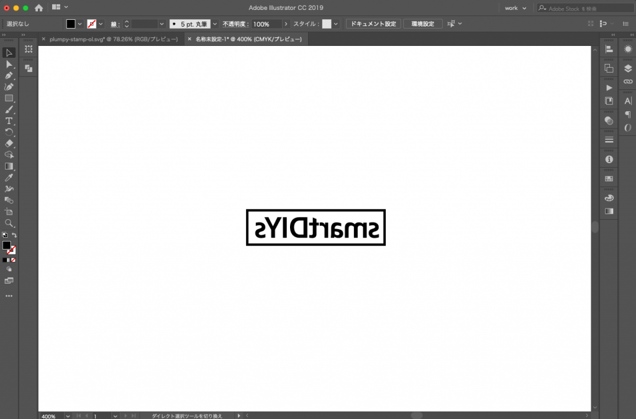Close the 名称未設定-1 tab

[189, 39]
